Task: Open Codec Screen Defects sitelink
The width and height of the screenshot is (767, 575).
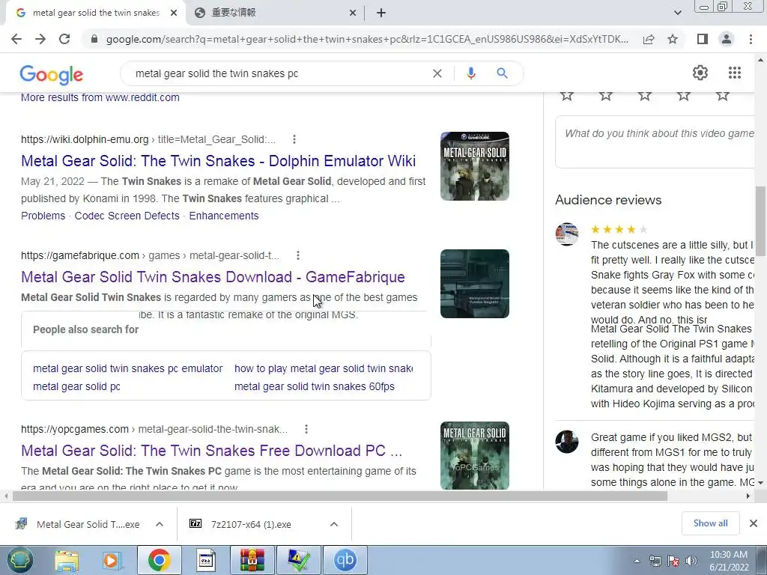Action: point(127,216)
